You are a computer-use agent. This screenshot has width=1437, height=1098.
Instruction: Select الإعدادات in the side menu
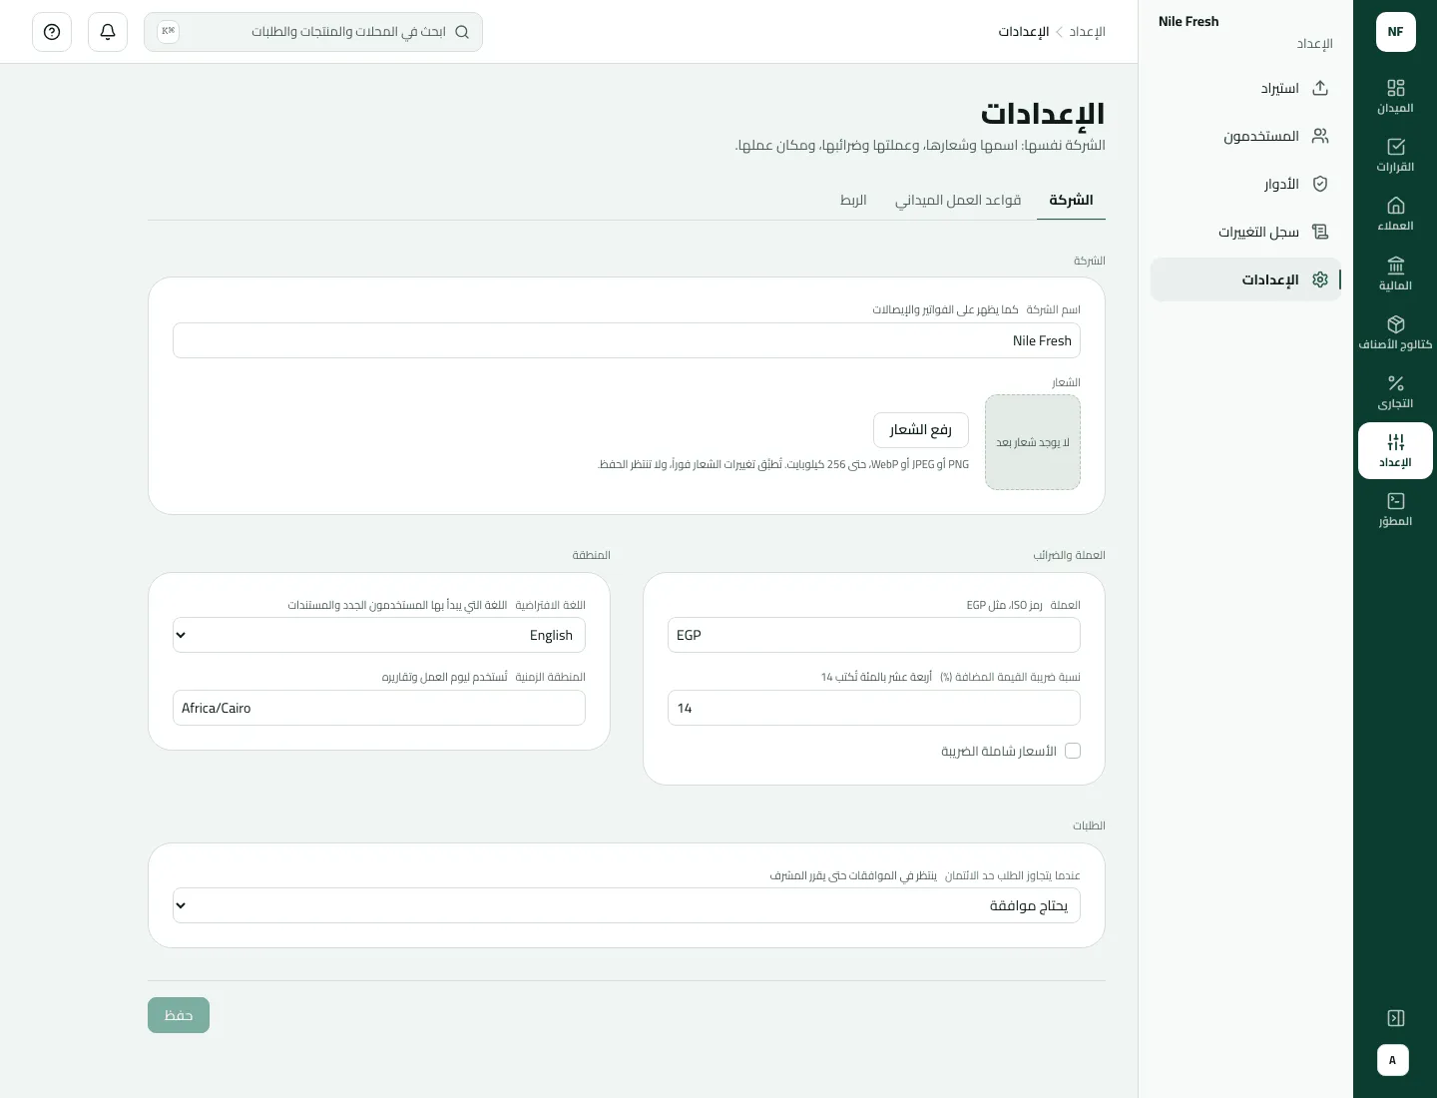point(1245,279)
